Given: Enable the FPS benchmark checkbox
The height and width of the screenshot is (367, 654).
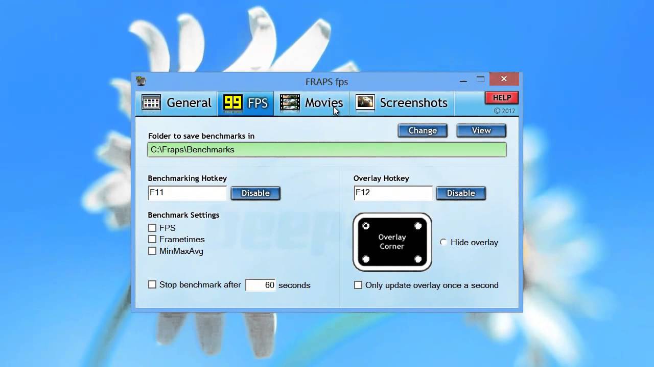Looking at the screenshot, I should [152, 228].
